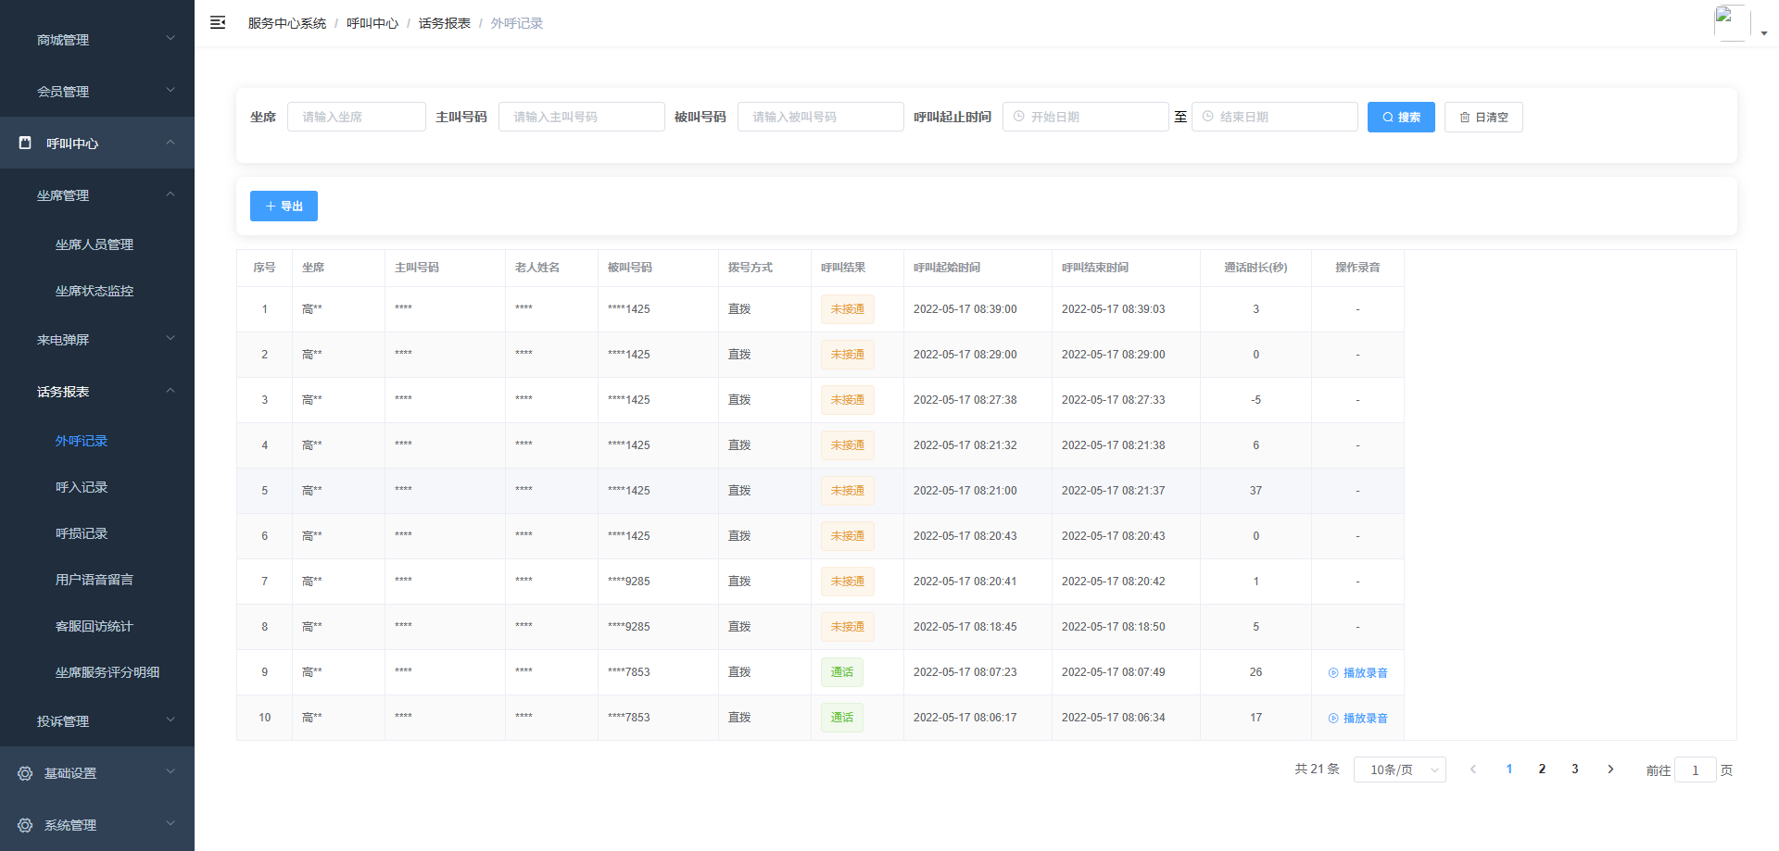Open the 10条/页 page size dropdown

coord(1399,770)
